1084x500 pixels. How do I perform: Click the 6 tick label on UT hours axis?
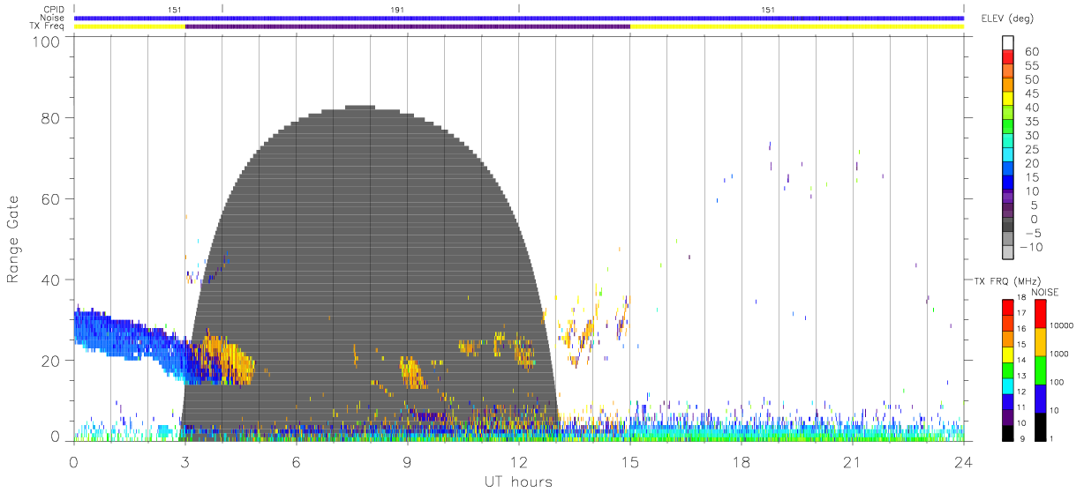[296, 462]
